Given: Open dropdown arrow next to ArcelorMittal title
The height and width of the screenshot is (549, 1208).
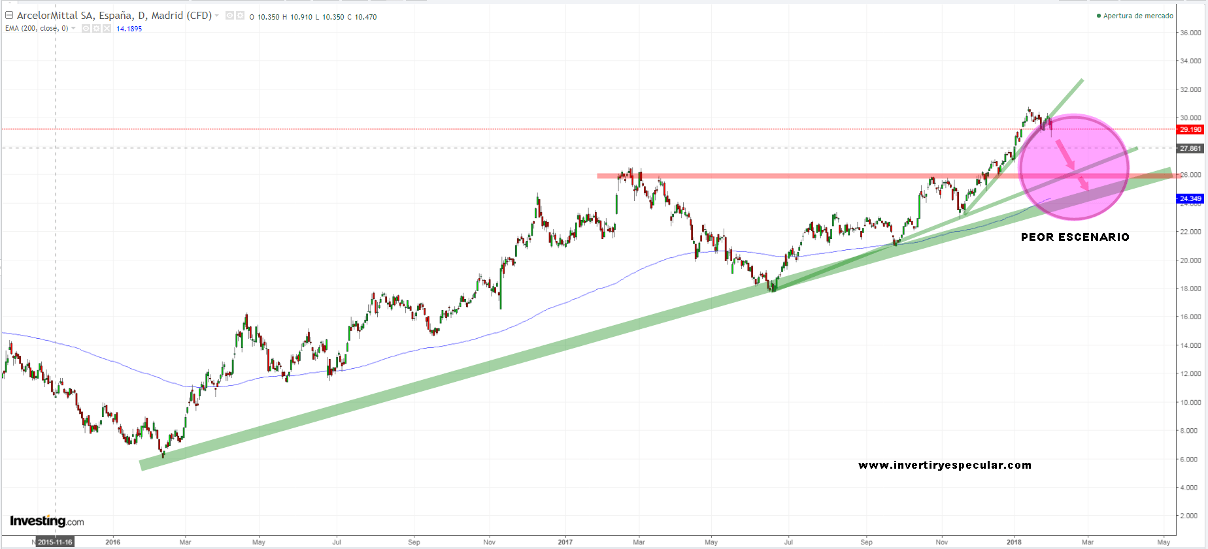Looking at the screenshot, I should pos(217,16).
